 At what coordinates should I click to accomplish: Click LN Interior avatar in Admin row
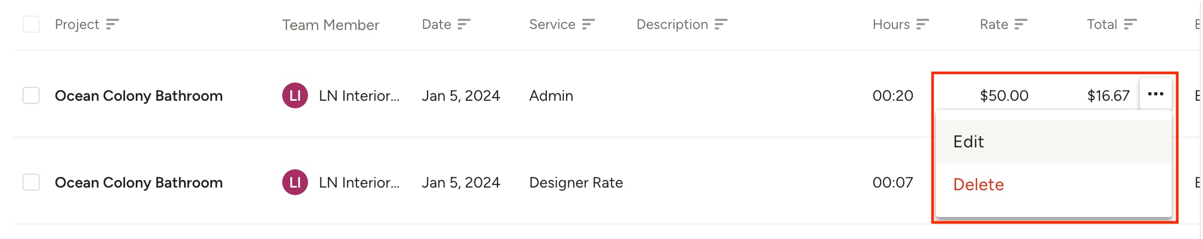[295, 95]
